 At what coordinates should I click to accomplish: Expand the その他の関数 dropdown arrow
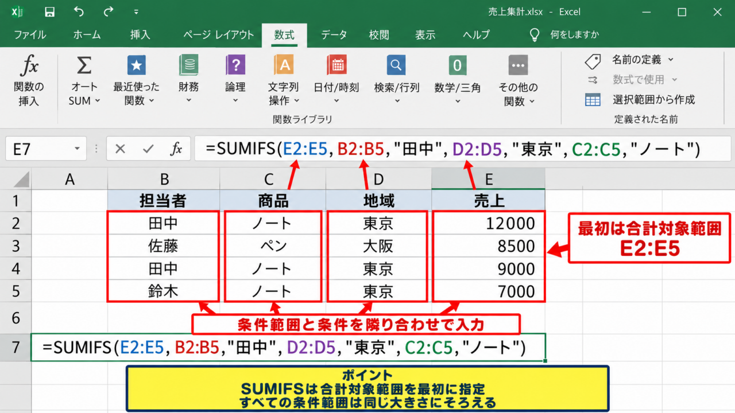point(532,102)
